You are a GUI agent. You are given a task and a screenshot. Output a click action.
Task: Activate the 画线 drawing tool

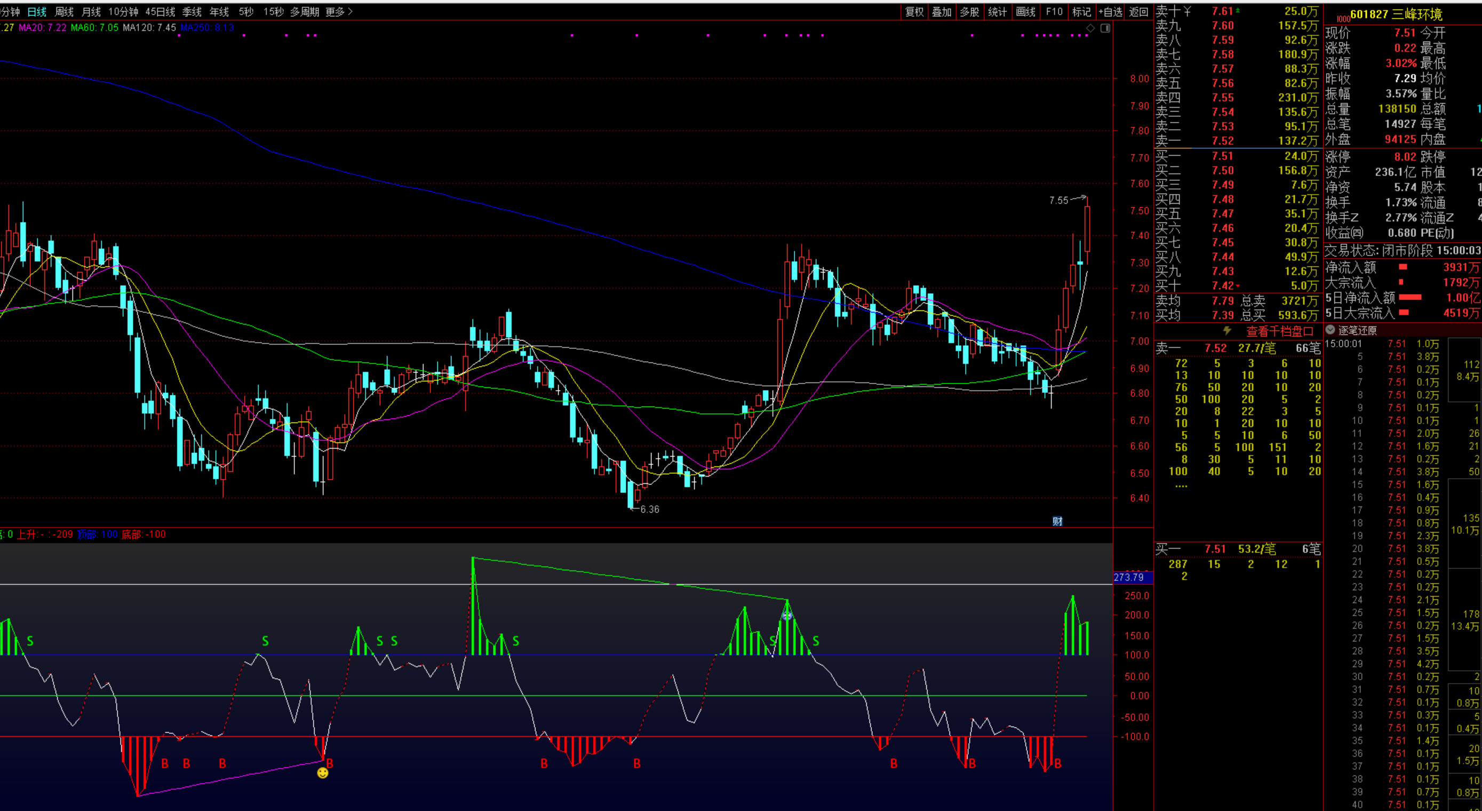tap(1025, 12)
